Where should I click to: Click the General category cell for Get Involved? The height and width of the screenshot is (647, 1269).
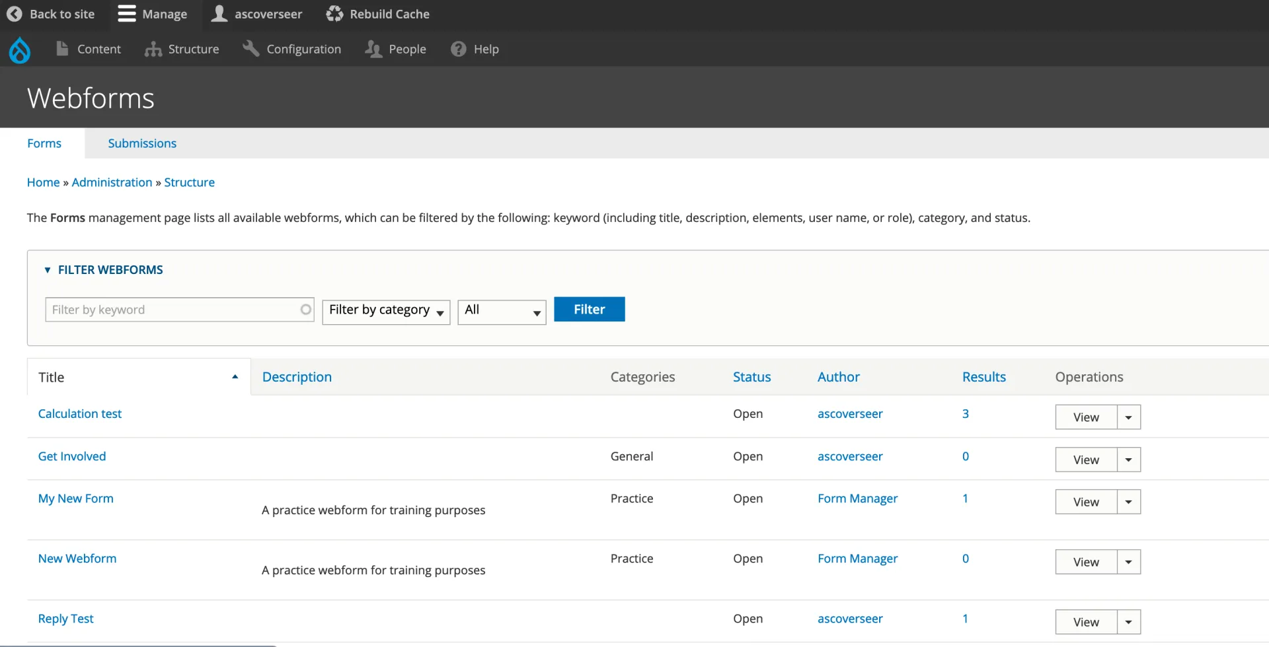(x=632, y=456)
